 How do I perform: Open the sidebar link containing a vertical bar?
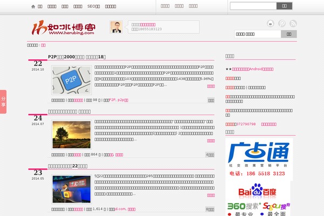coord(246,87)
